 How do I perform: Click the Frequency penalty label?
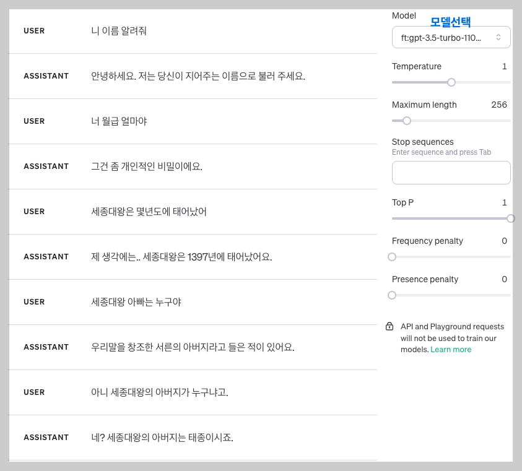[x=427, y=241]
